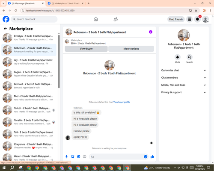Screen dimensions: 214x171
Task: Open the Windows notification center
Action: tap(208, 168)
